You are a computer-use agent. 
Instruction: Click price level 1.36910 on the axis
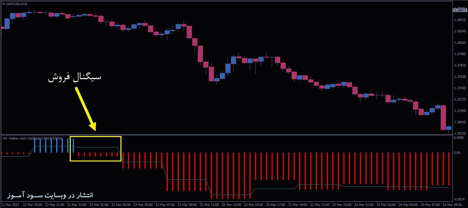click(460, 122)
